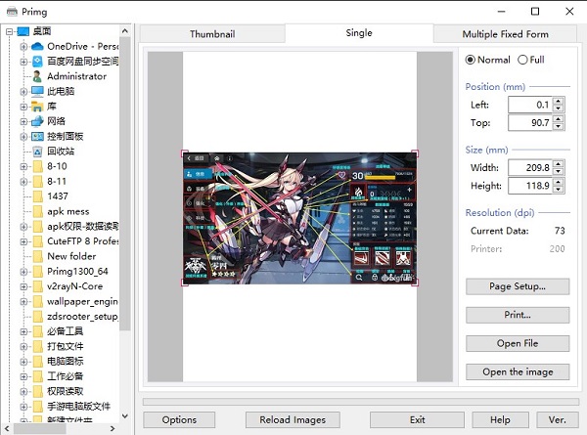Decrease the Height size value
587x435 pixels.
pos(559,190)
